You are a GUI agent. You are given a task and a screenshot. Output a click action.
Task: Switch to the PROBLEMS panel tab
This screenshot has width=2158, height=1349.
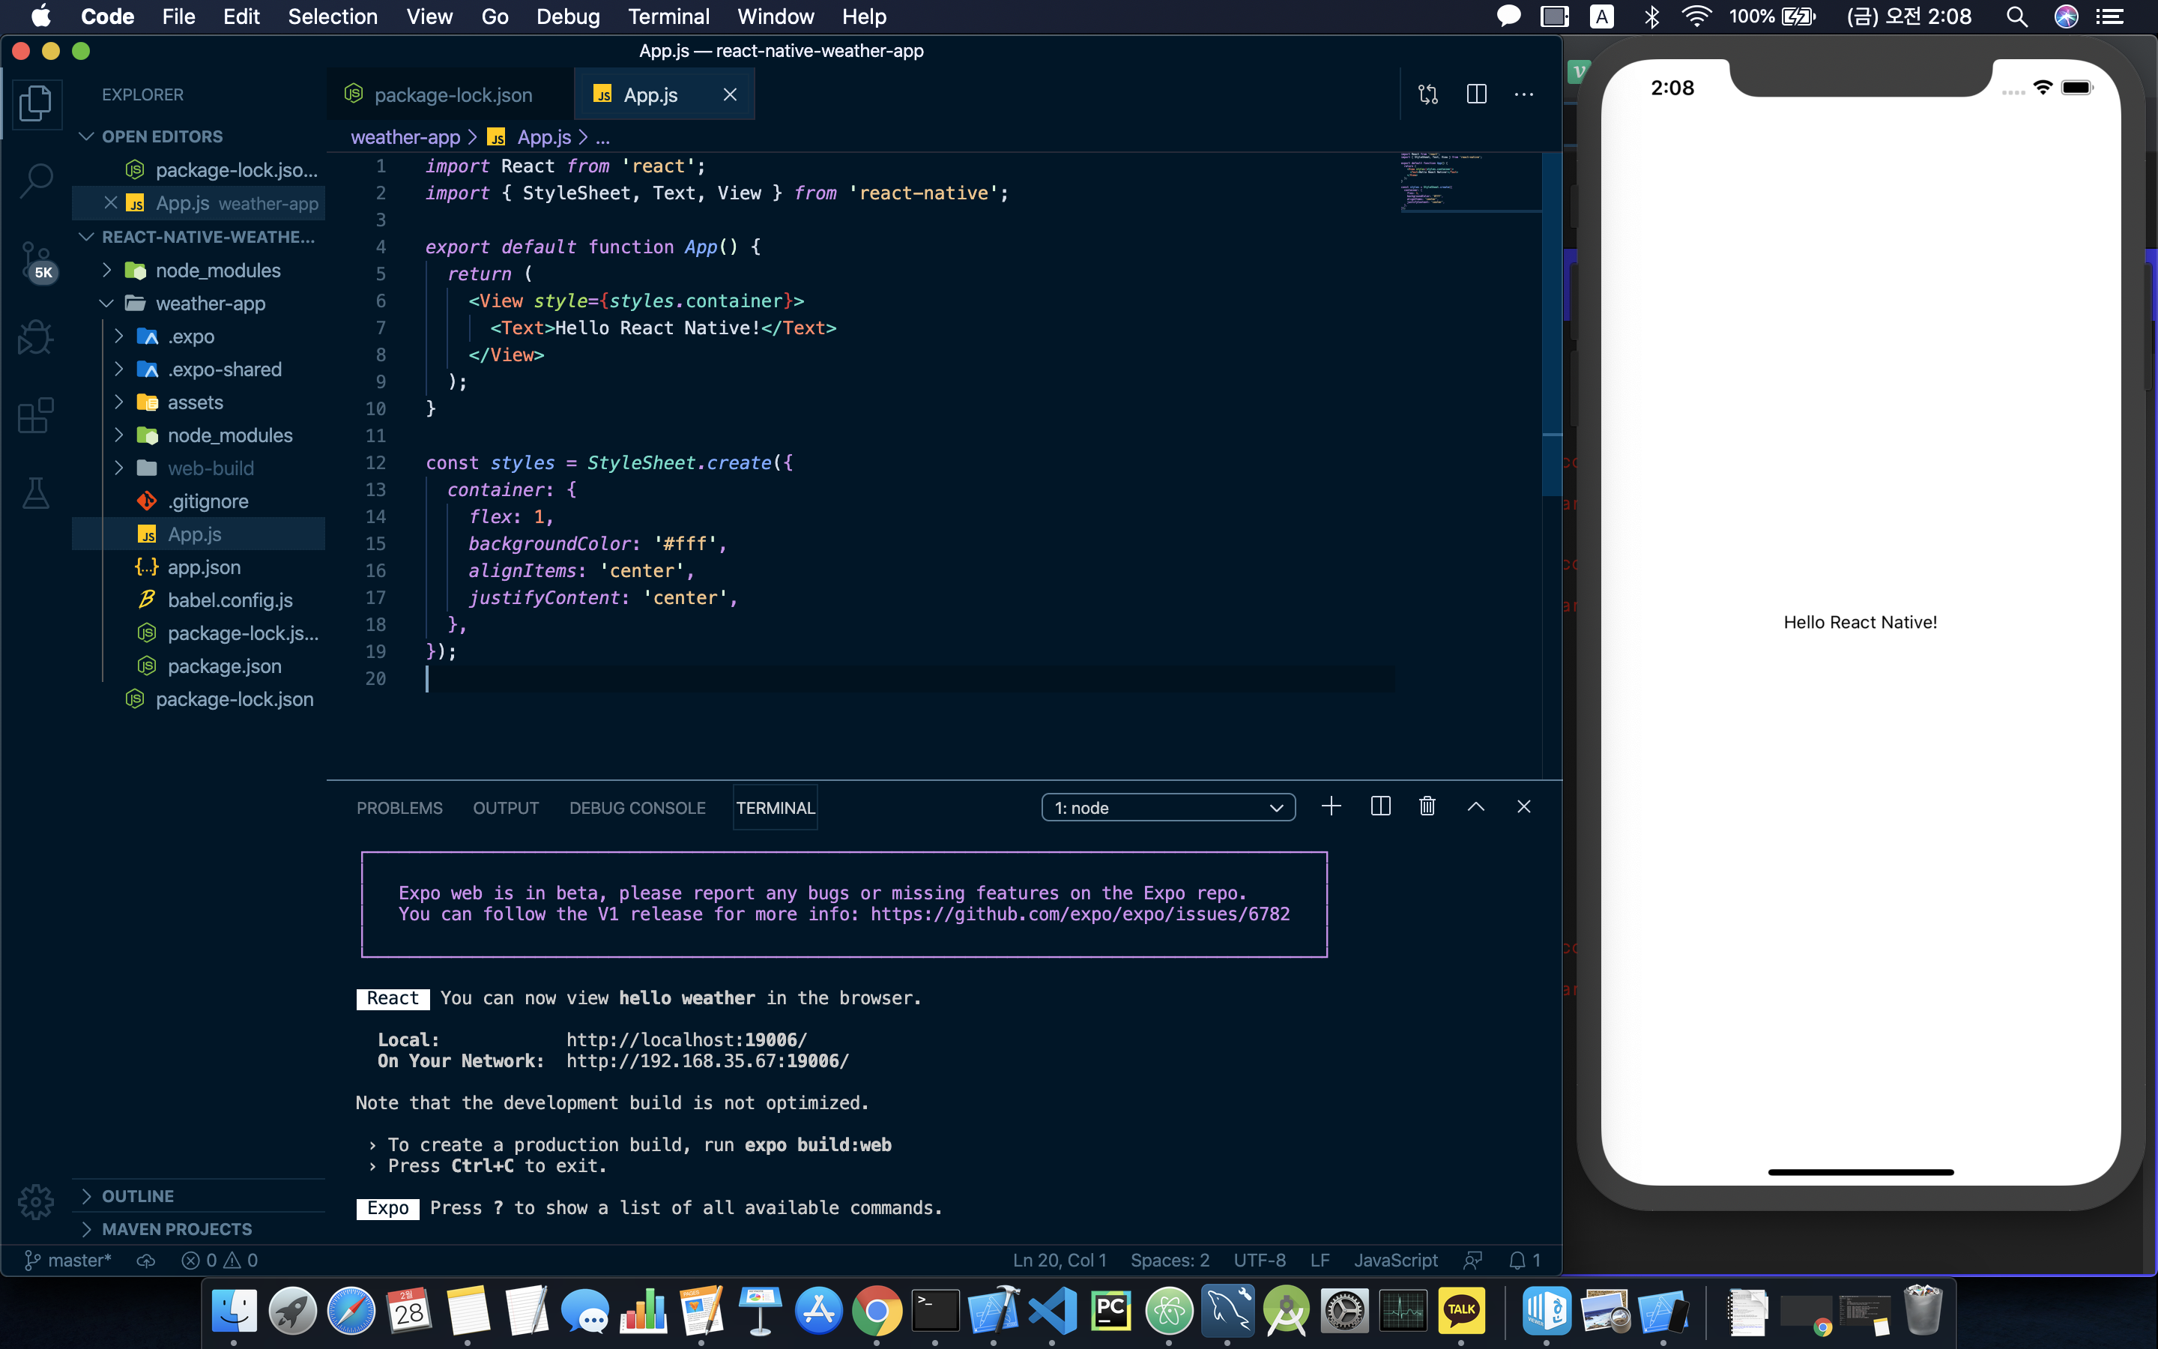click(399, 807)
